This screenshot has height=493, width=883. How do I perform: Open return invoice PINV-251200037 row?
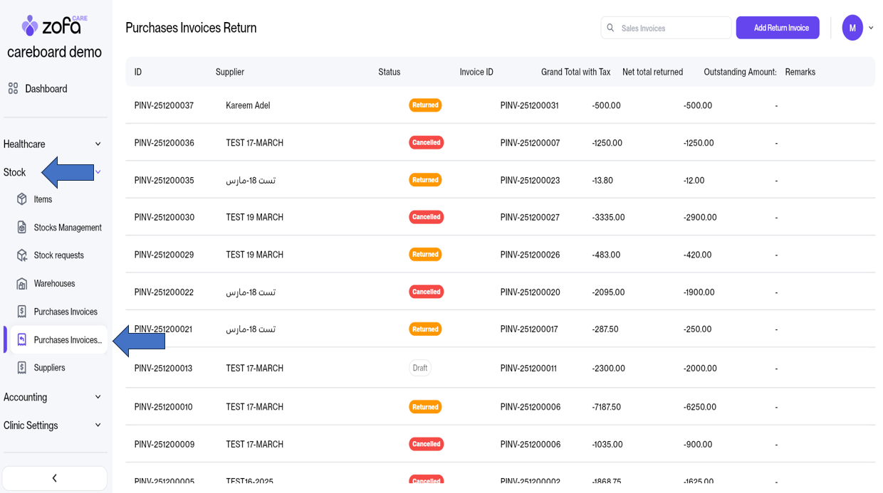click(164, 105)
